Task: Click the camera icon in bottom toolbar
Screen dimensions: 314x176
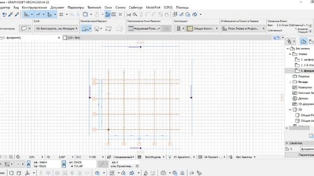Action: coord(163,173)
